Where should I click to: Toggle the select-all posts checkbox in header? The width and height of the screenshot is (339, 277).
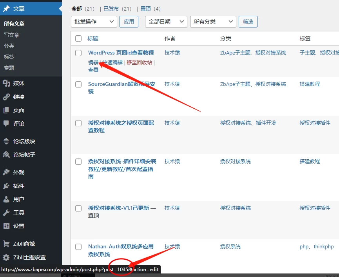point(78,38)
